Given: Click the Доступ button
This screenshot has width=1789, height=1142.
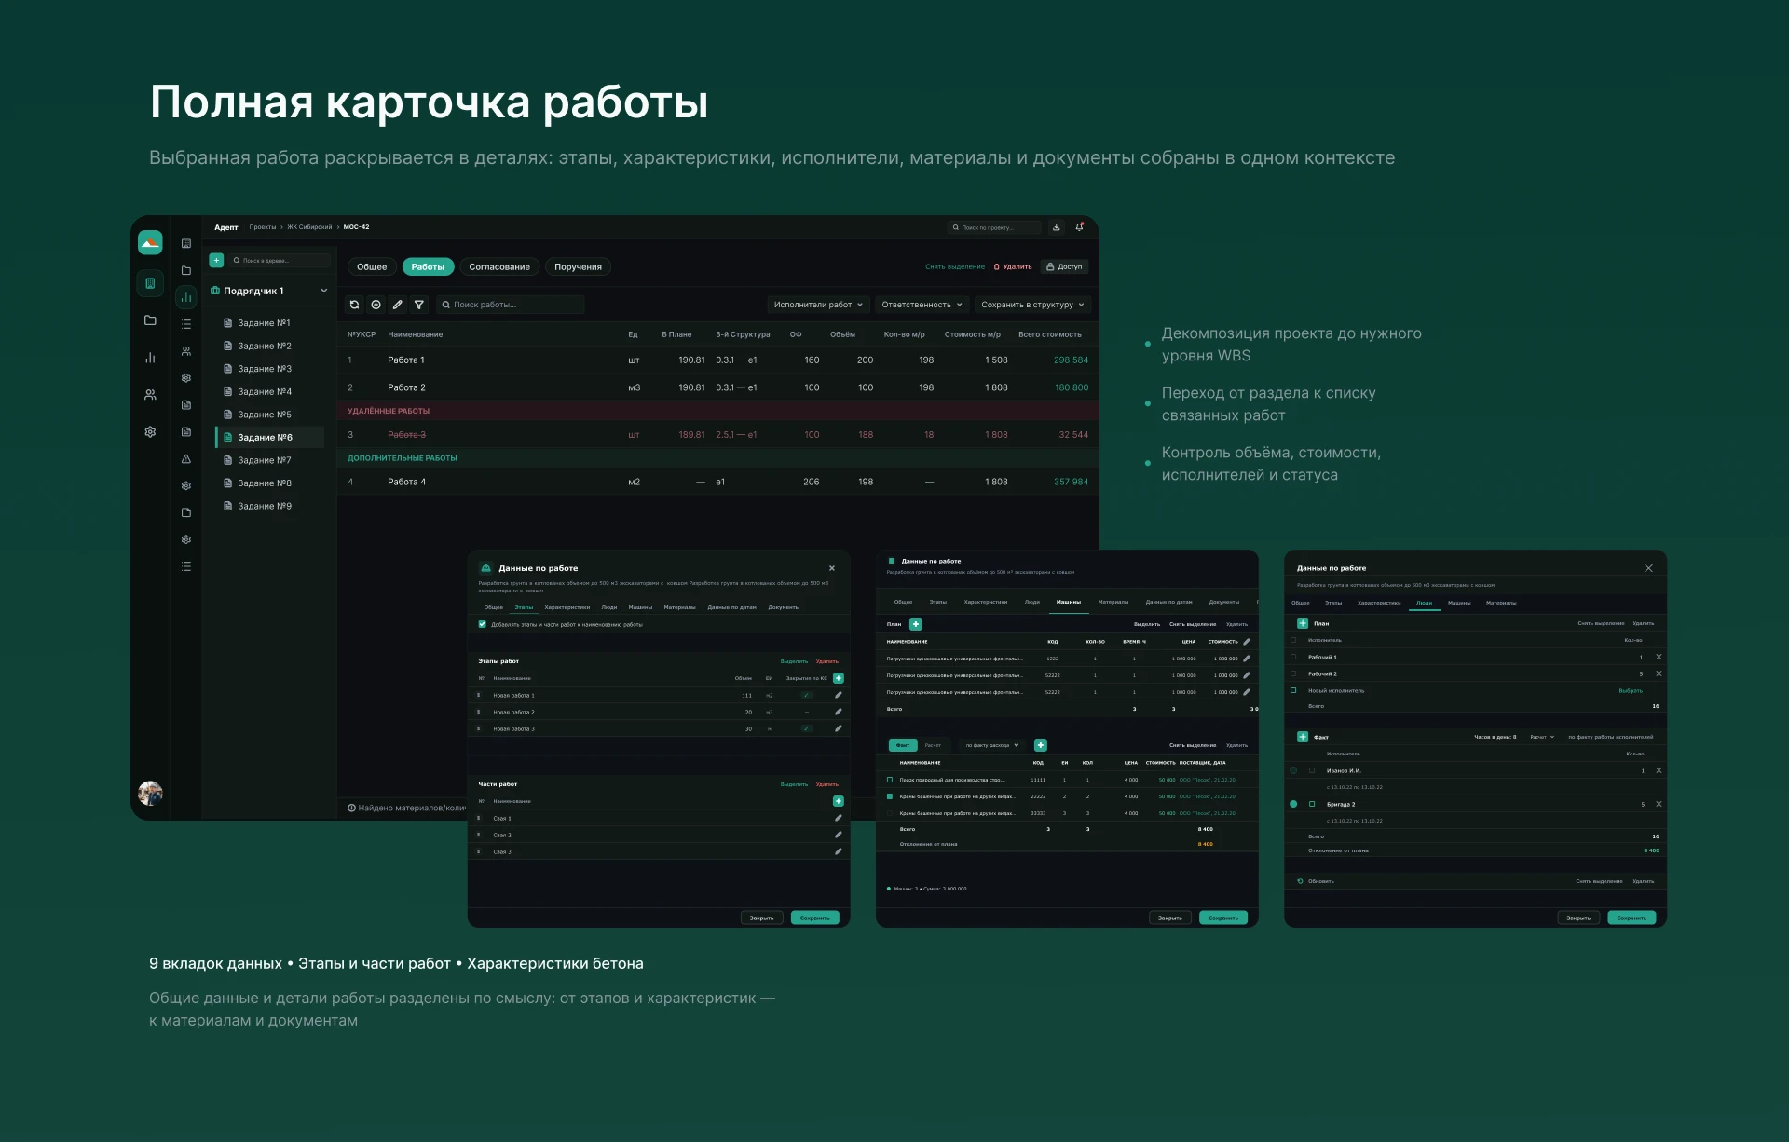Looking at the screenshot, I should tap(1064, 267).
